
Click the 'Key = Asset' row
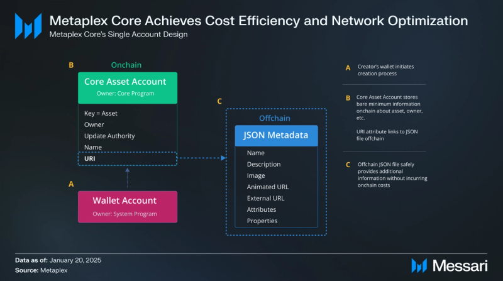pyautogui.click(x=101, y=113)
